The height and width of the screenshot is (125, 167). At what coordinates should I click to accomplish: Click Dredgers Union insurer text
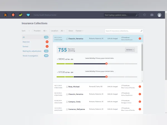pyautogui.click(x=126, y=103)
